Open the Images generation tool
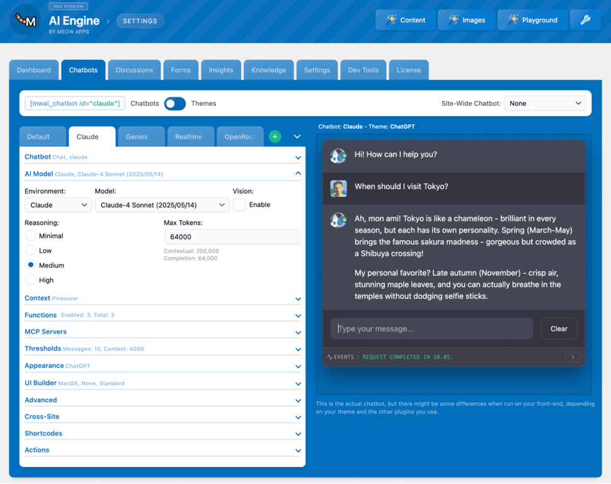 [x=466, y=20]
